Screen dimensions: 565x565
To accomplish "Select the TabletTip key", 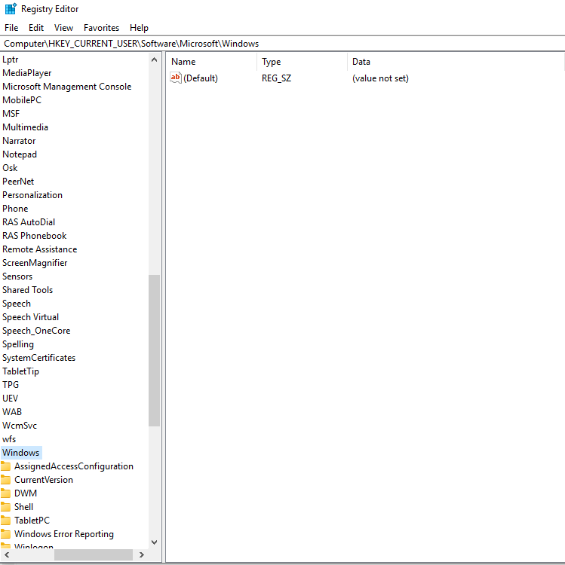I will [x=20, y=371].
